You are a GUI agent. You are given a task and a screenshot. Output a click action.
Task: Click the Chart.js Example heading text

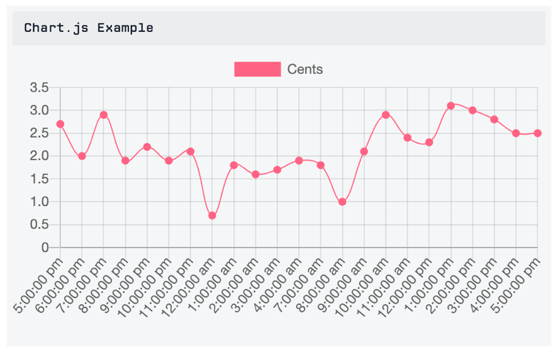[x=89, y=28]
